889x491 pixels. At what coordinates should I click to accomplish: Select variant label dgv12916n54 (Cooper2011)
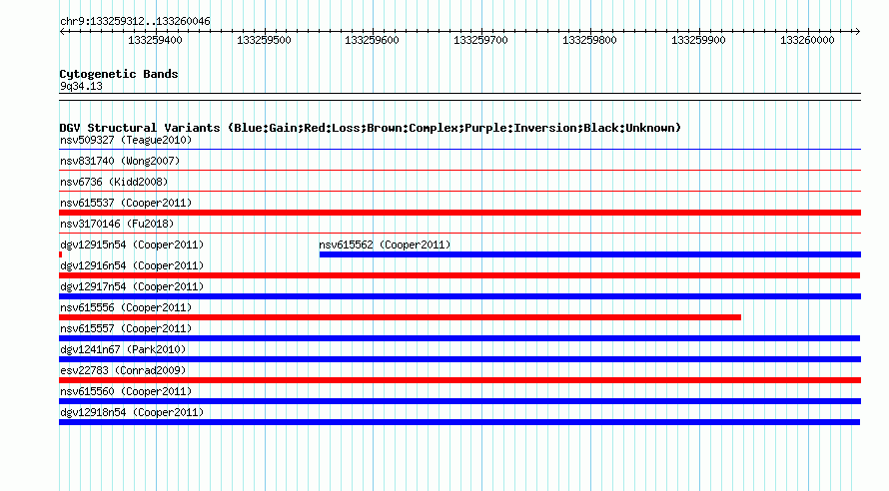tap(132, 265)
